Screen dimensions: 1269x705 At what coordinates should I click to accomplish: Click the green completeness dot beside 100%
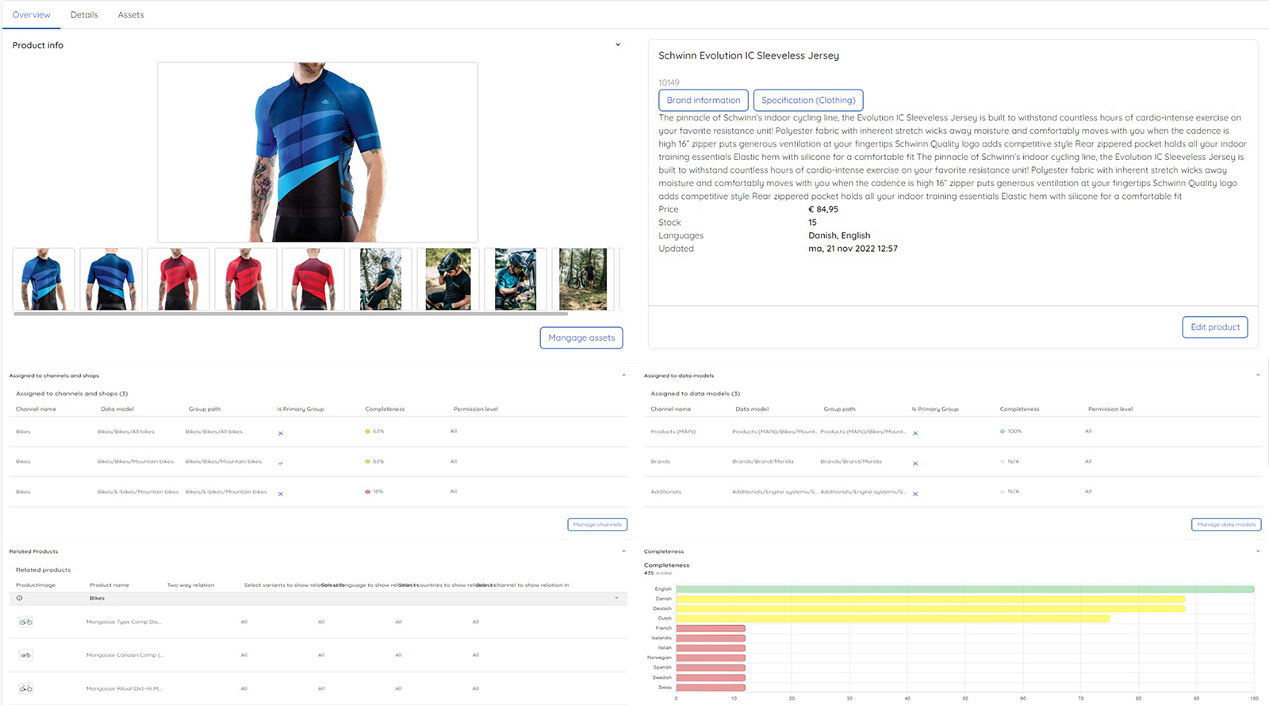tap(1003, 432)
